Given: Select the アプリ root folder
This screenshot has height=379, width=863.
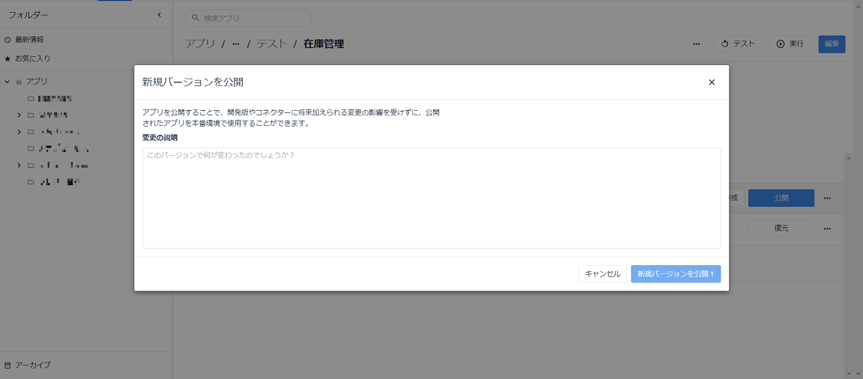Looking at the screenshot, I should click(x=37, y=82).
